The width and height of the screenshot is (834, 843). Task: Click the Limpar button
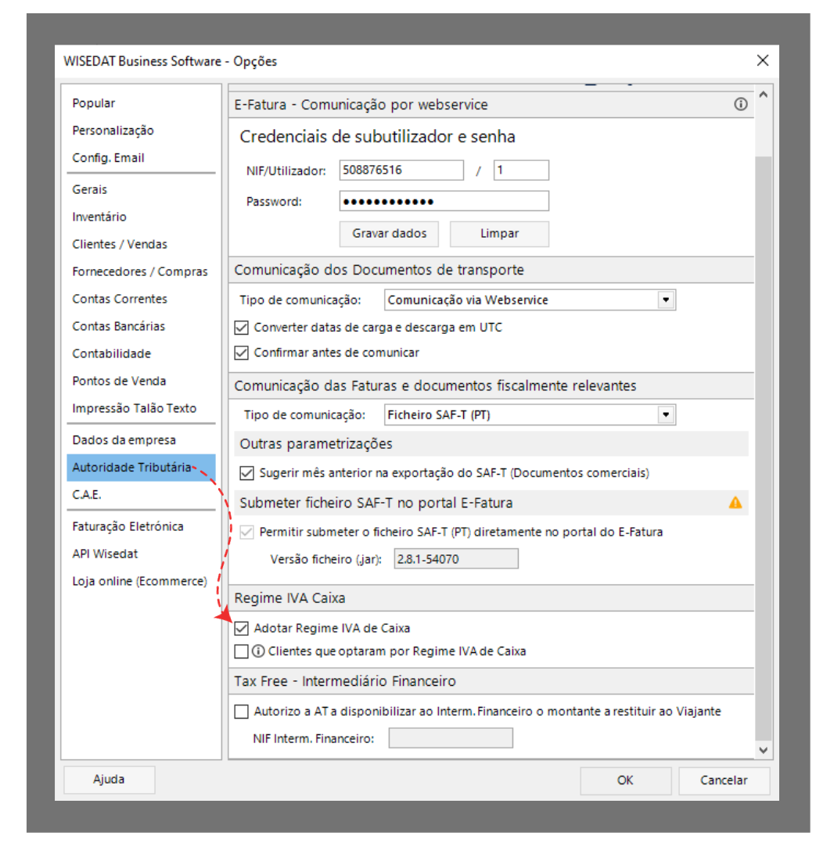(x=499, y=233)
